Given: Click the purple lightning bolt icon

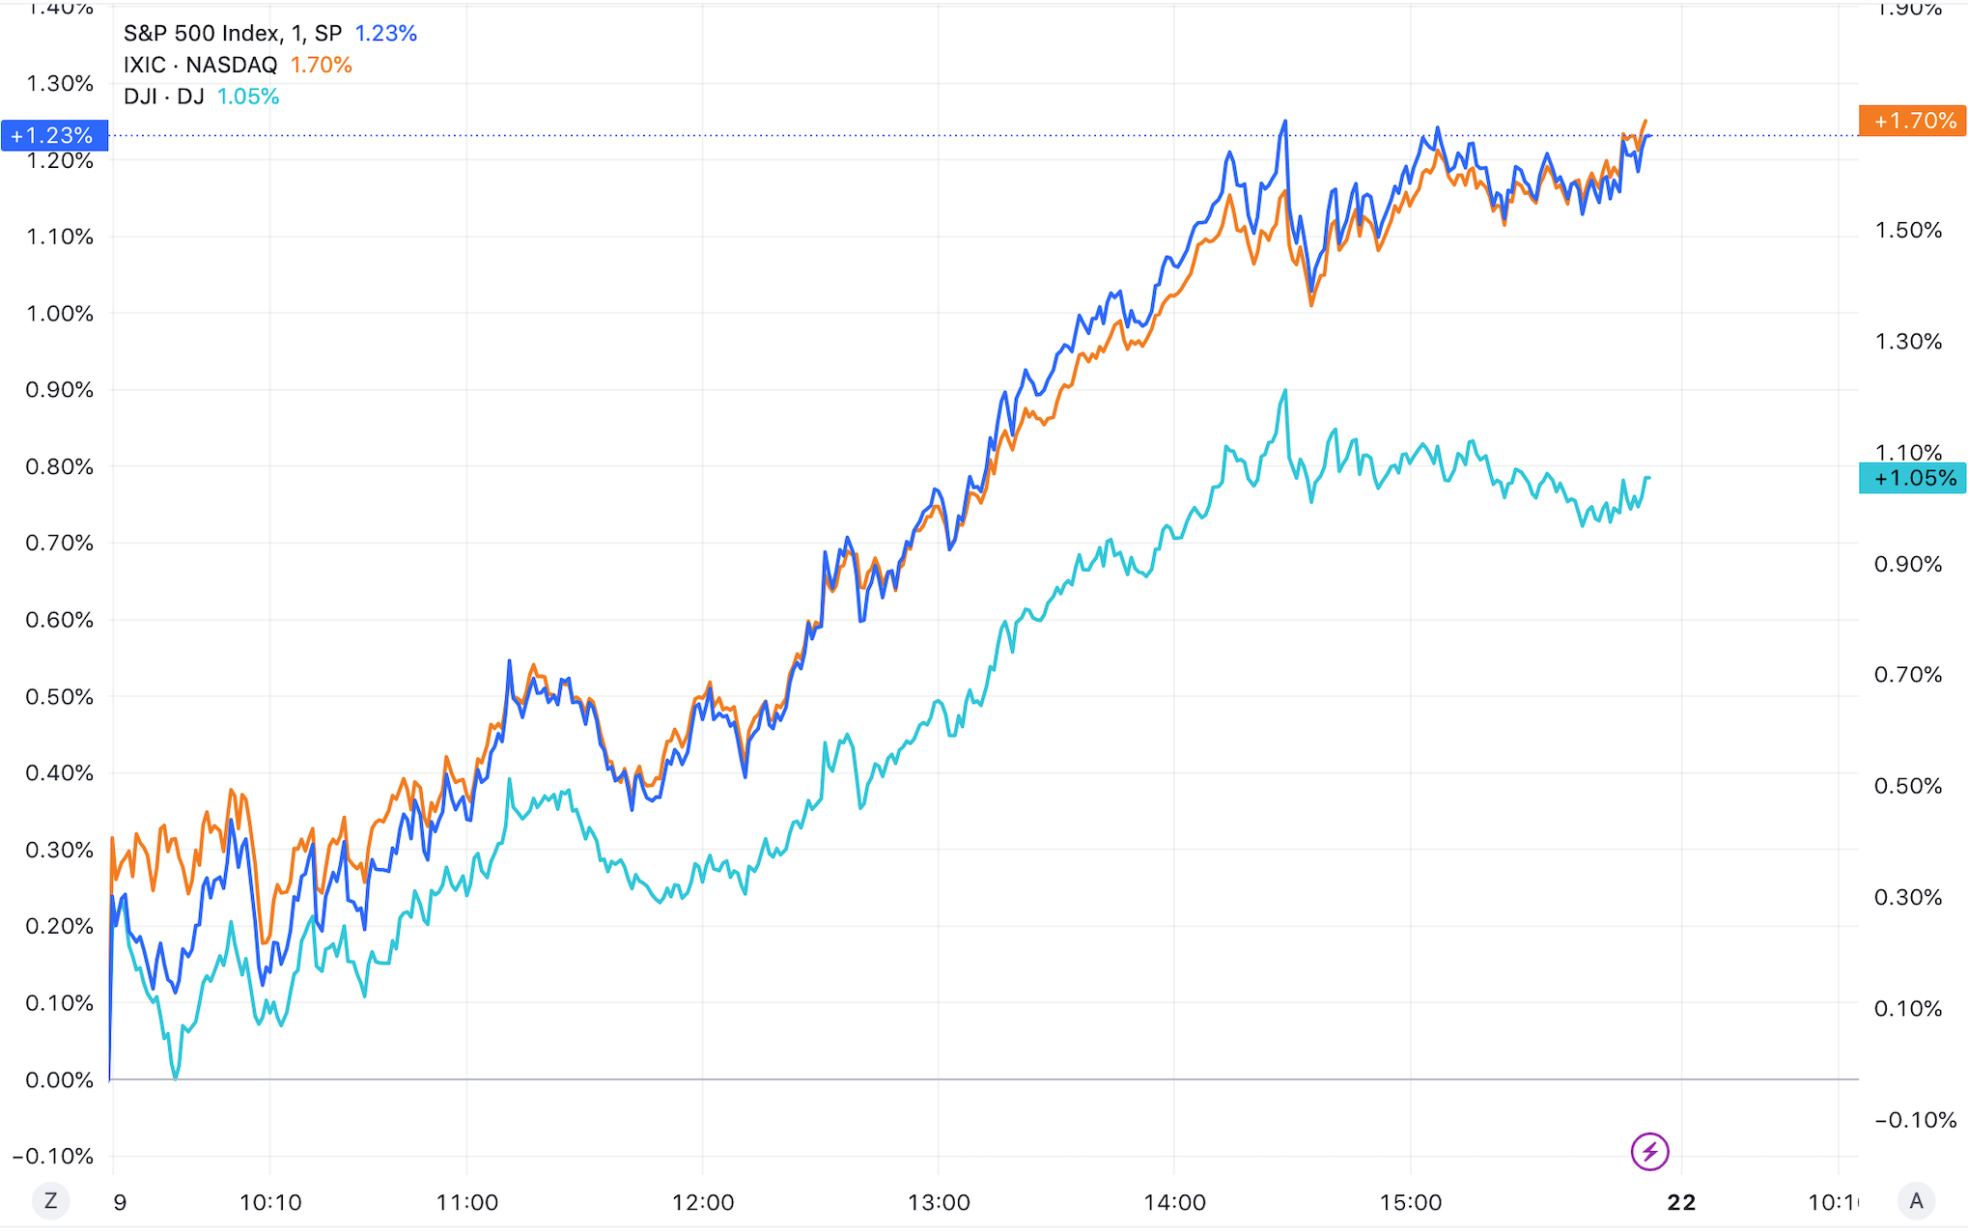Looking at the screenshot, I should [1649, 1151].
